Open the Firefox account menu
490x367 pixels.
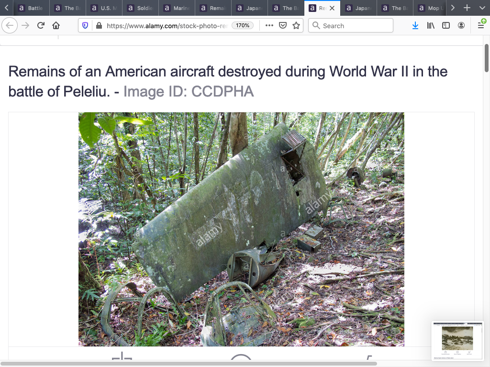[x=461, y=25]
